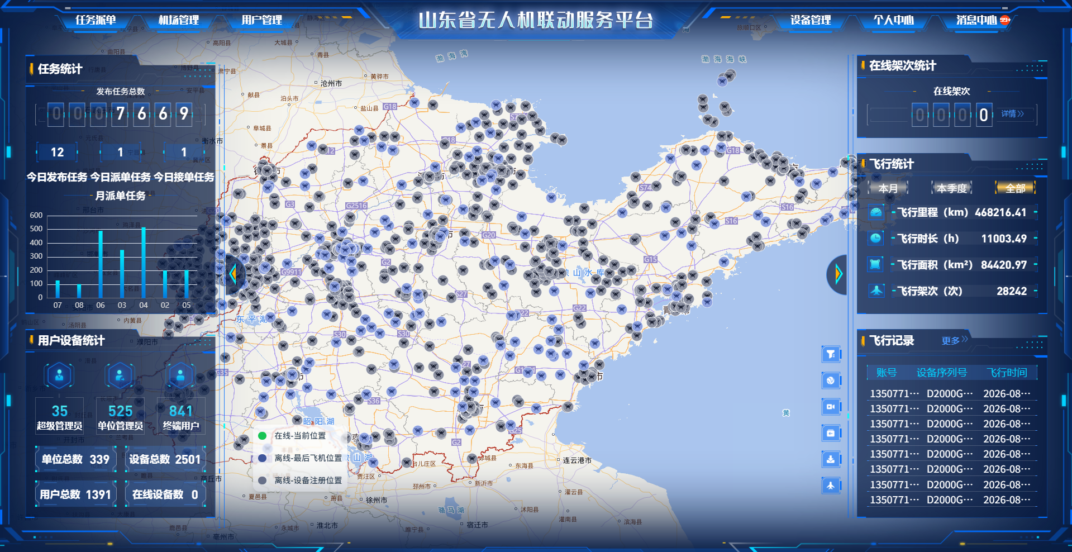The image size is (1072, 552).
Task: Click the speedometer icon beside 飞行里程
Action: [x=876, y=212]
